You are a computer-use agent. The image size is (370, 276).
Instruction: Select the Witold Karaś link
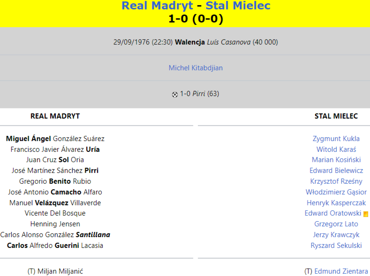(x=336, y=149)
